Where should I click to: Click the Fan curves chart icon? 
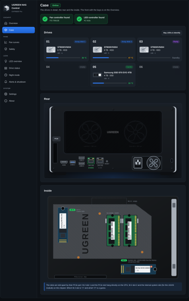(x=6, y=42)
